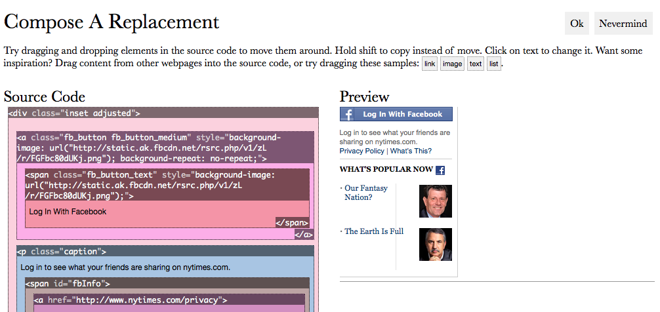Select the span class="fb_button_text" tag
The height and width of the screenshot is (312, 660).
[167, 185]
